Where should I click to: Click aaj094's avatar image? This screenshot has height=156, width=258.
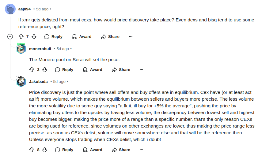(x=10, y=9)
